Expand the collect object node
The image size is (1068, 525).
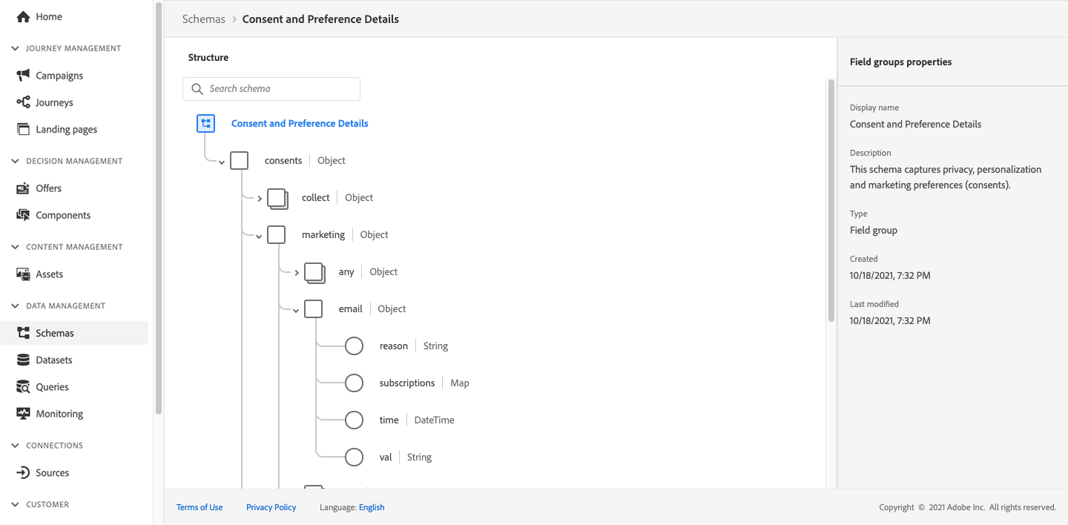pyautogui.click(x=260, y=199)
